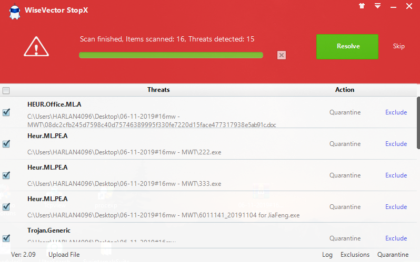Click the WiseVector StopX logo icon
Image resolution: width=420 pixels, height=262 pixels.
(x=14, y=12)
